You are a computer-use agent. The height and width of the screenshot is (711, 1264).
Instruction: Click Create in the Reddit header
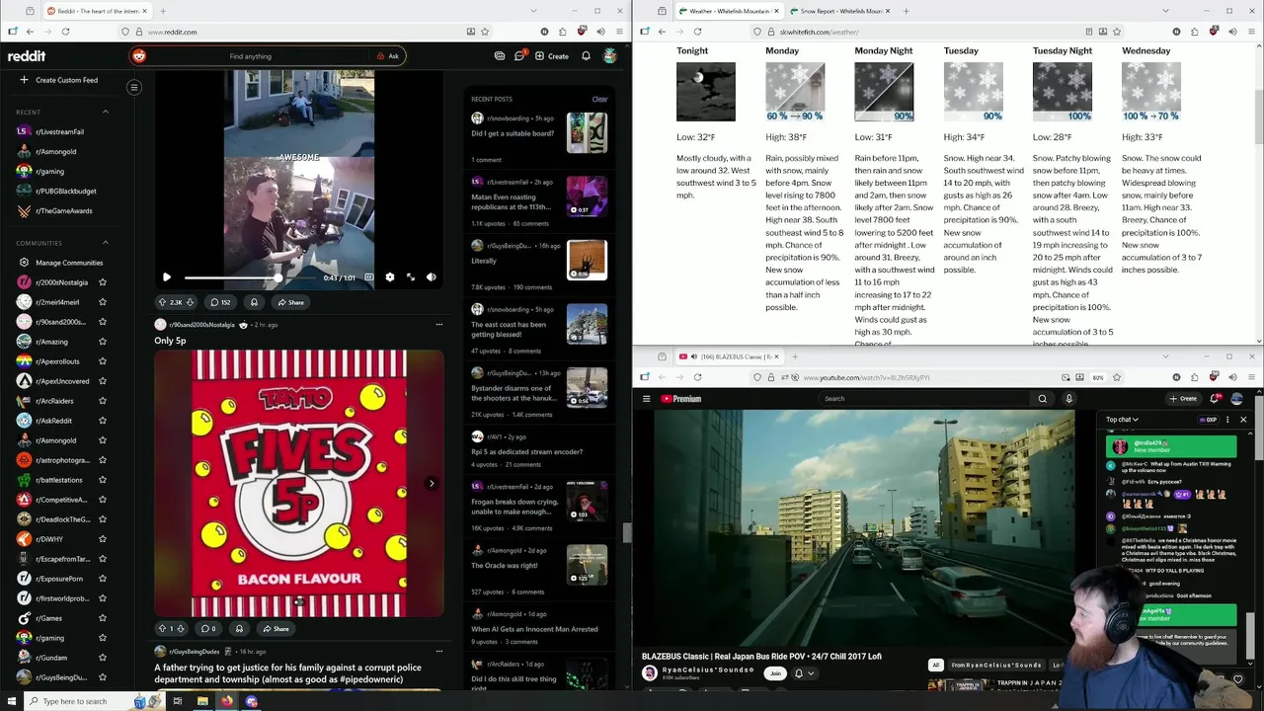[552, 56]
